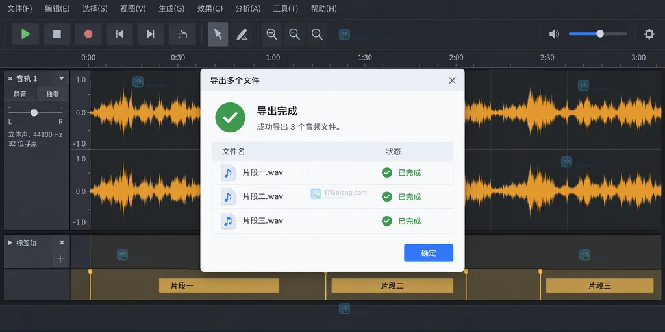This screenshot has width=665, height=332.
Task: Skip to start of track
Action: 119,34
